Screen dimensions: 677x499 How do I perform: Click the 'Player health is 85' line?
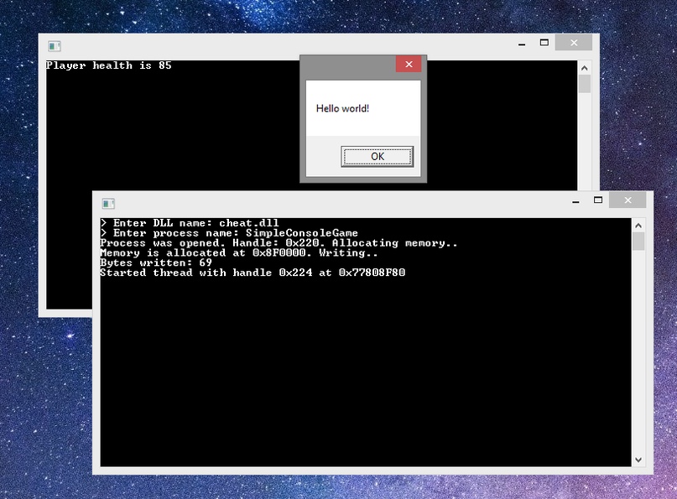coord(109,65)
